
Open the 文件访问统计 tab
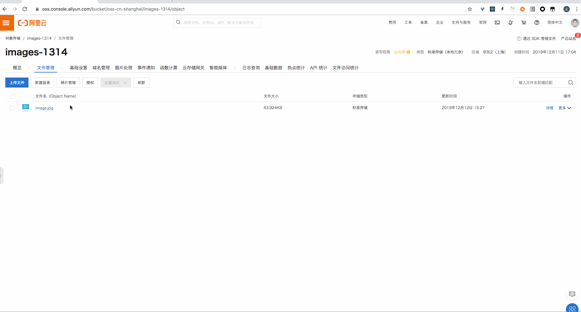pyautogui.click(x=346, y=68)
